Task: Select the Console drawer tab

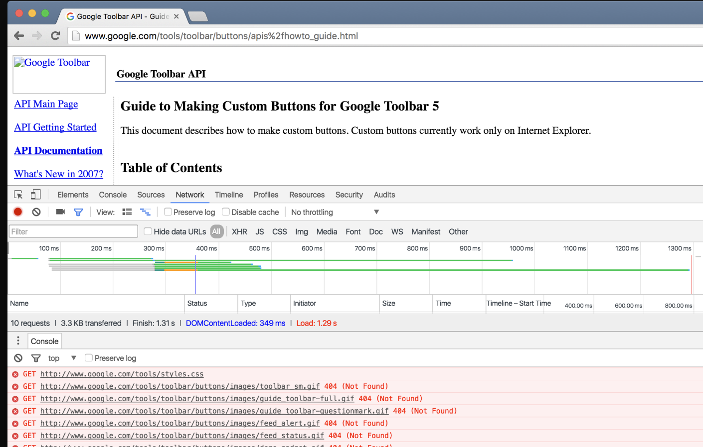Action: (44, 341)
